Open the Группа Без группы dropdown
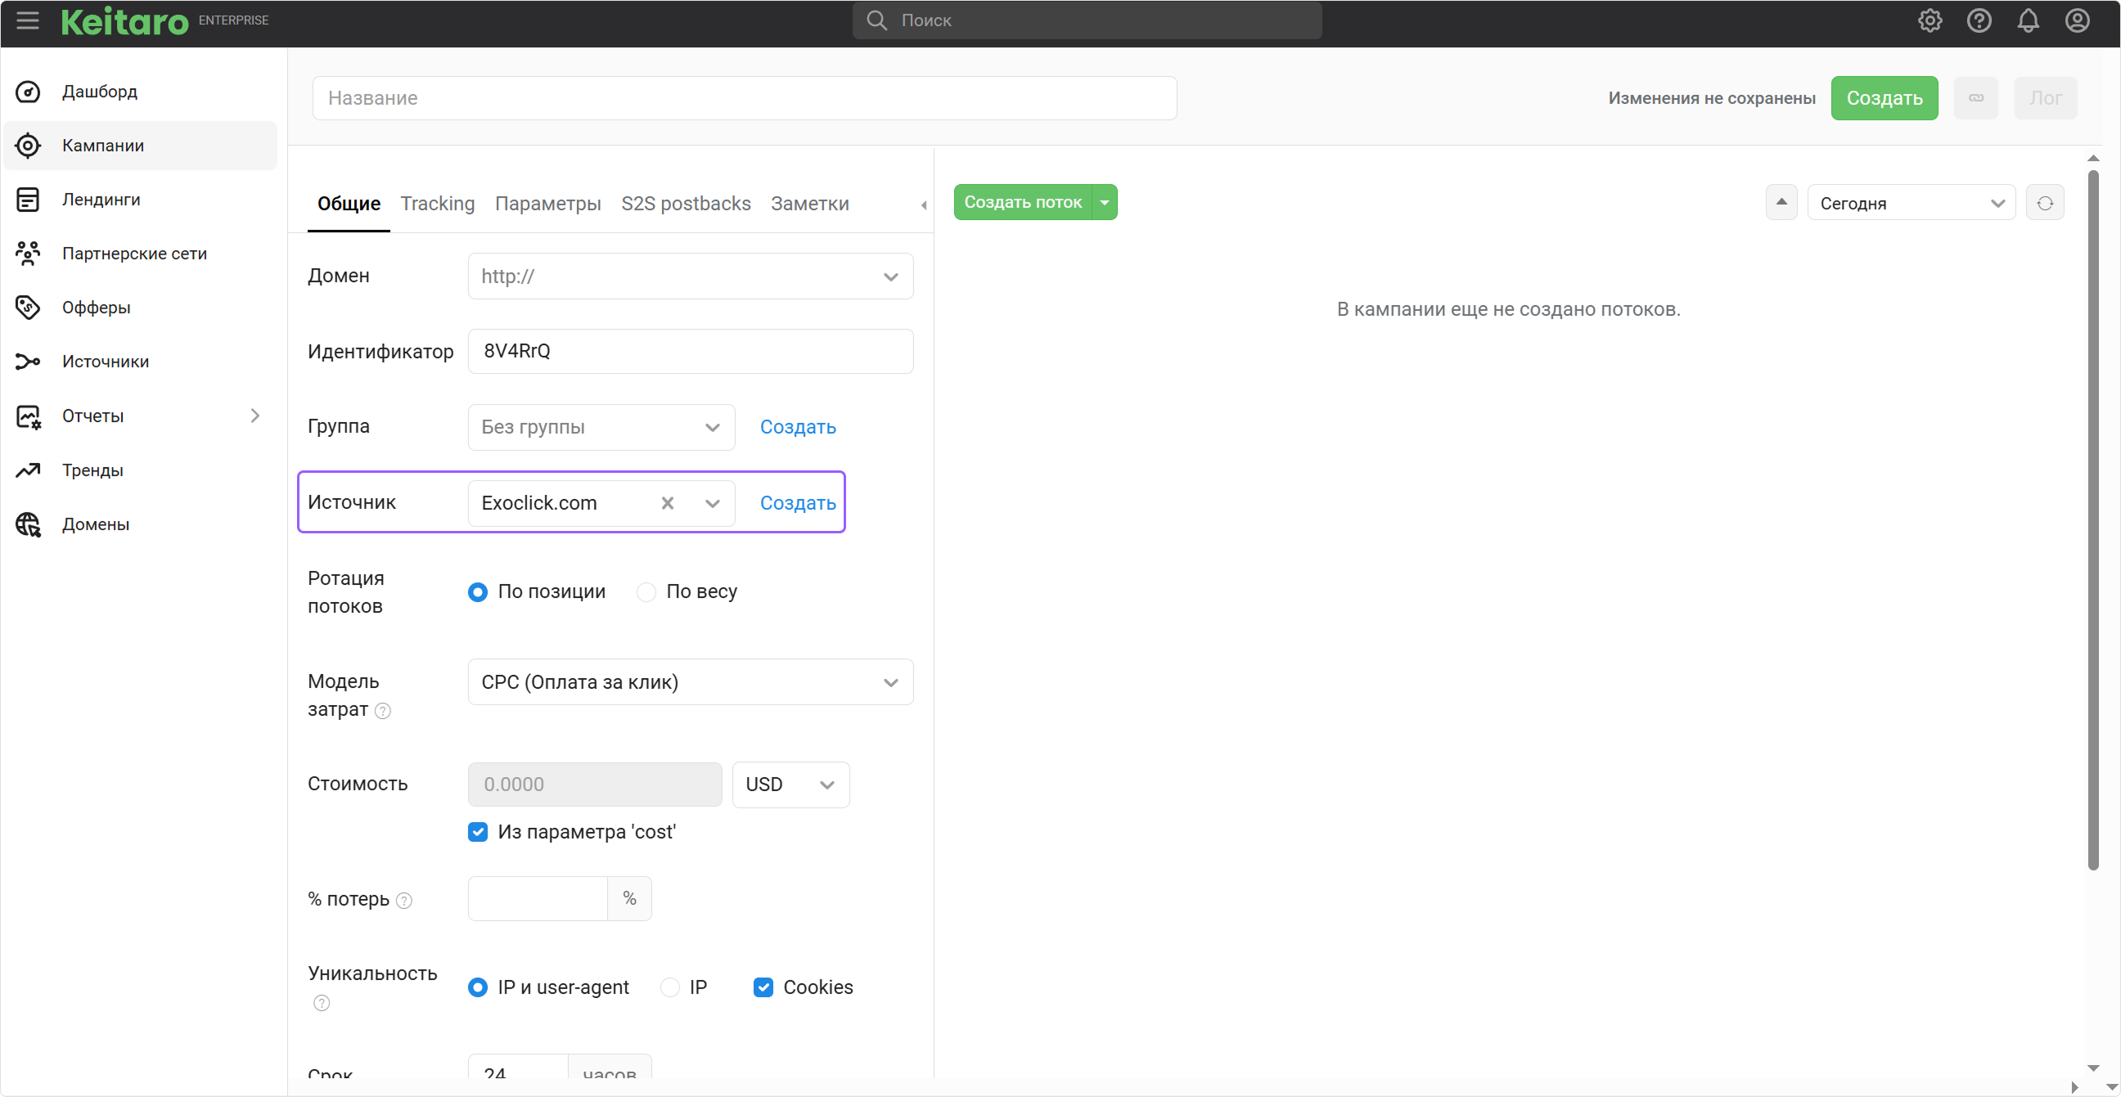The width and height of the screenshot is (2121, 1097). pos(601,427)
